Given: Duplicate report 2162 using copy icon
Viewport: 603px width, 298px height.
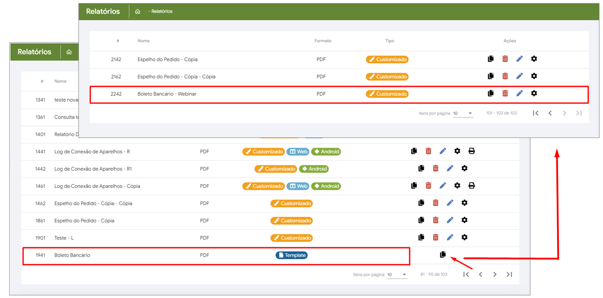Looking at the screenshot, I should 491,76.
